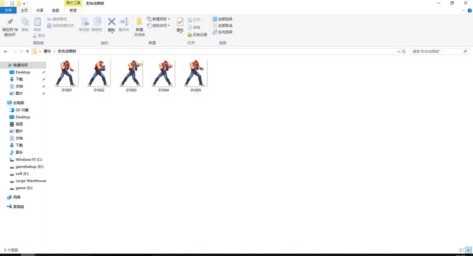Open the Properties (属性) icon
The width and height of the screenshot is (473, 256).
(180, 22)
